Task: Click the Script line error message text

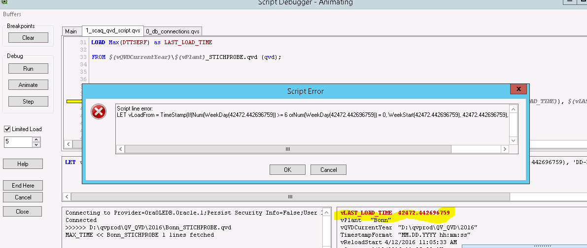Action: pos(312,112)
